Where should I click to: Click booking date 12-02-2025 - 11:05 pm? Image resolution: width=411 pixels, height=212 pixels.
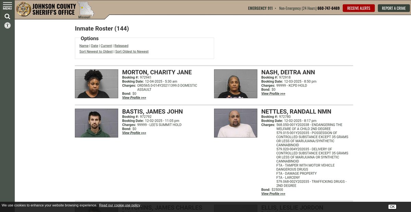pyautogui.click(x=162, y=121)
